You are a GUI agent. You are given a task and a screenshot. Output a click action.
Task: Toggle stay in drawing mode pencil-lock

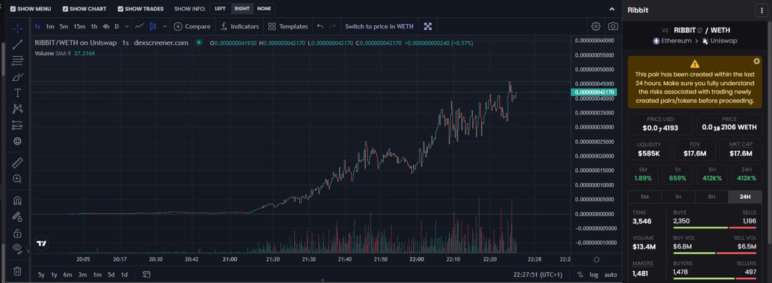point(18,216)
